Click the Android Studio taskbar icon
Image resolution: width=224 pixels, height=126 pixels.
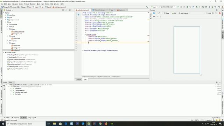tap(89, 124)
